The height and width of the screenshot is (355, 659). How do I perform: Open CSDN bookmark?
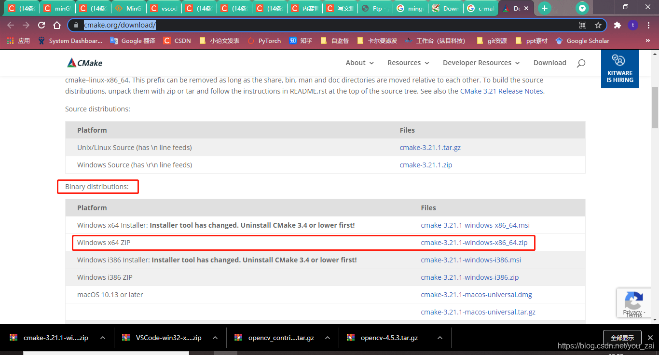pos(177,41)
